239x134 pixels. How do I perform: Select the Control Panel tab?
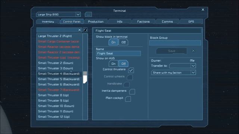click(x=72, y=22)
